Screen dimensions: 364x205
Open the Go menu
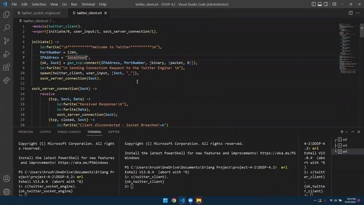[x=64, y=4]
